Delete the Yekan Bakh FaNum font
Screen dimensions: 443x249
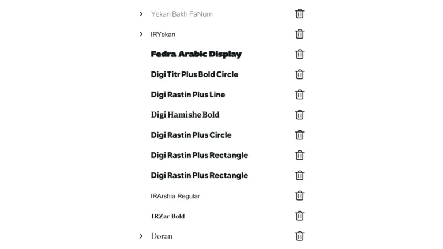tap(299, 14)
